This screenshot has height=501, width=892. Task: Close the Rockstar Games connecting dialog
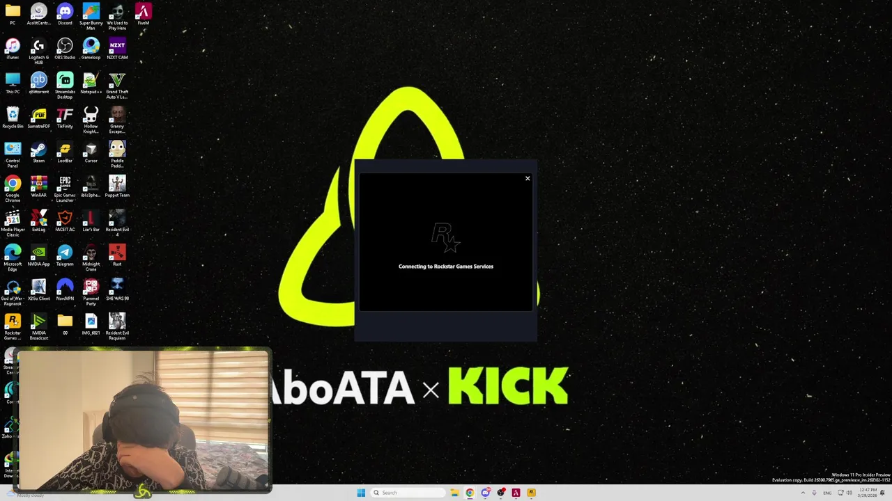528,179
